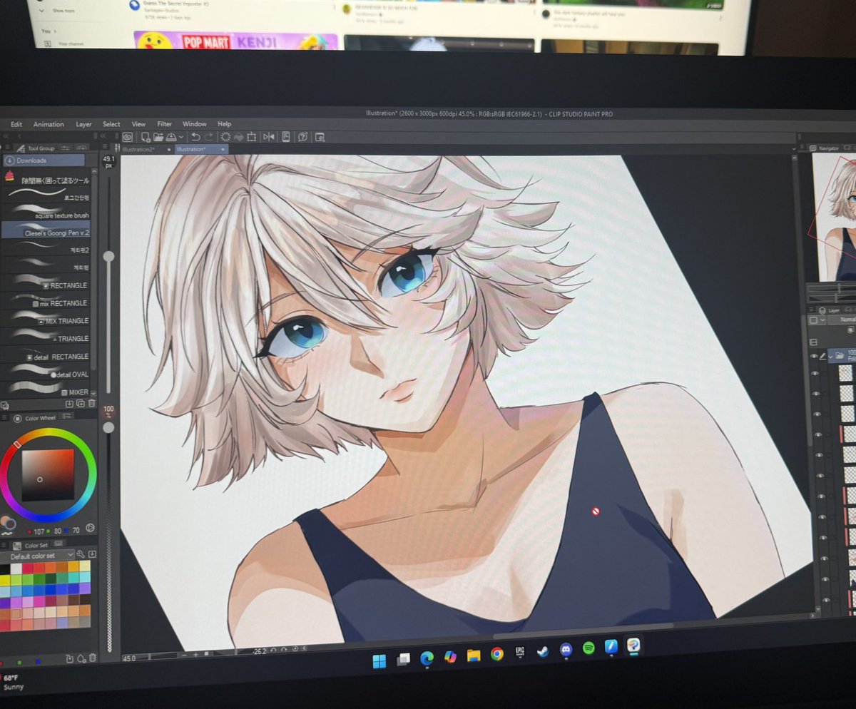Screen dimensions: 856x709
Task: Click the circular arrow icon beside RGB values
Action: pyautogui.click(x=90, y=528)
